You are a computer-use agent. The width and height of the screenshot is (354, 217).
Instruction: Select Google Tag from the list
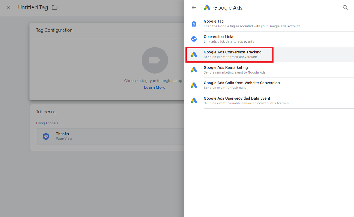pyautogui.click(x=269, y=24)
